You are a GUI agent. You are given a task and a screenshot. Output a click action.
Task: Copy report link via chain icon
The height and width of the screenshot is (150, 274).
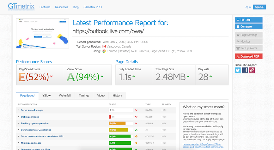point(252,70)
